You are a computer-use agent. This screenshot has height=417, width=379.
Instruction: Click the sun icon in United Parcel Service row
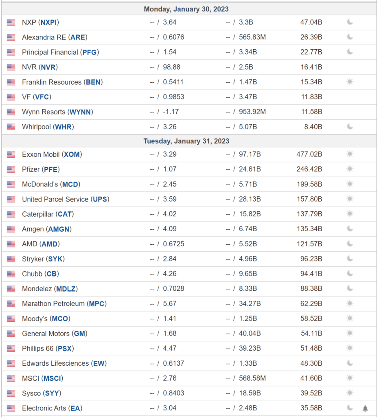(x=350, y=199)
